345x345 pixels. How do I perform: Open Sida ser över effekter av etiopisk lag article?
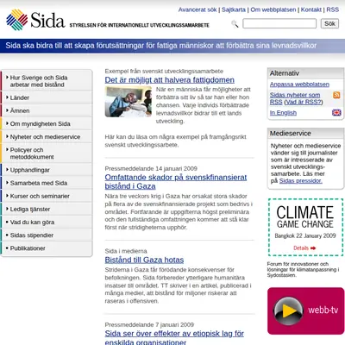[174, 338]
